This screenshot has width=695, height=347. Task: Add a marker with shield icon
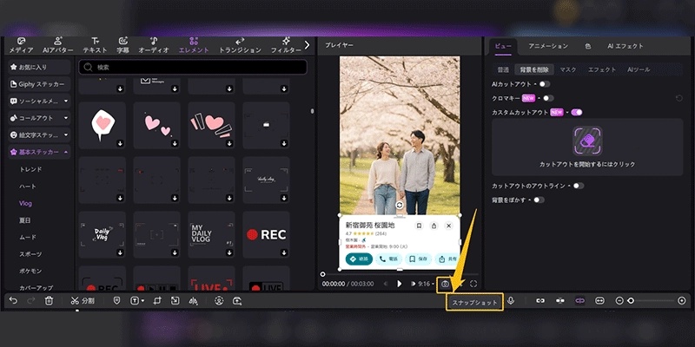tap(116, 300)
